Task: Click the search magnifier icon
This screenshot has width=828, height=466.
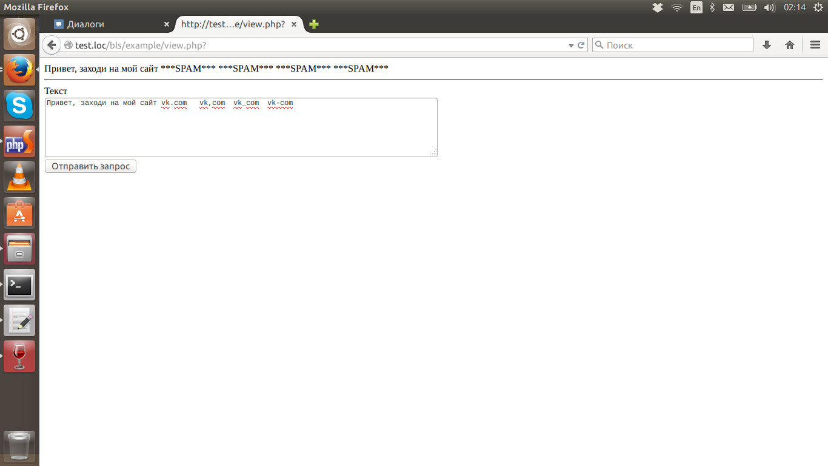Action: tap(599, 45)
